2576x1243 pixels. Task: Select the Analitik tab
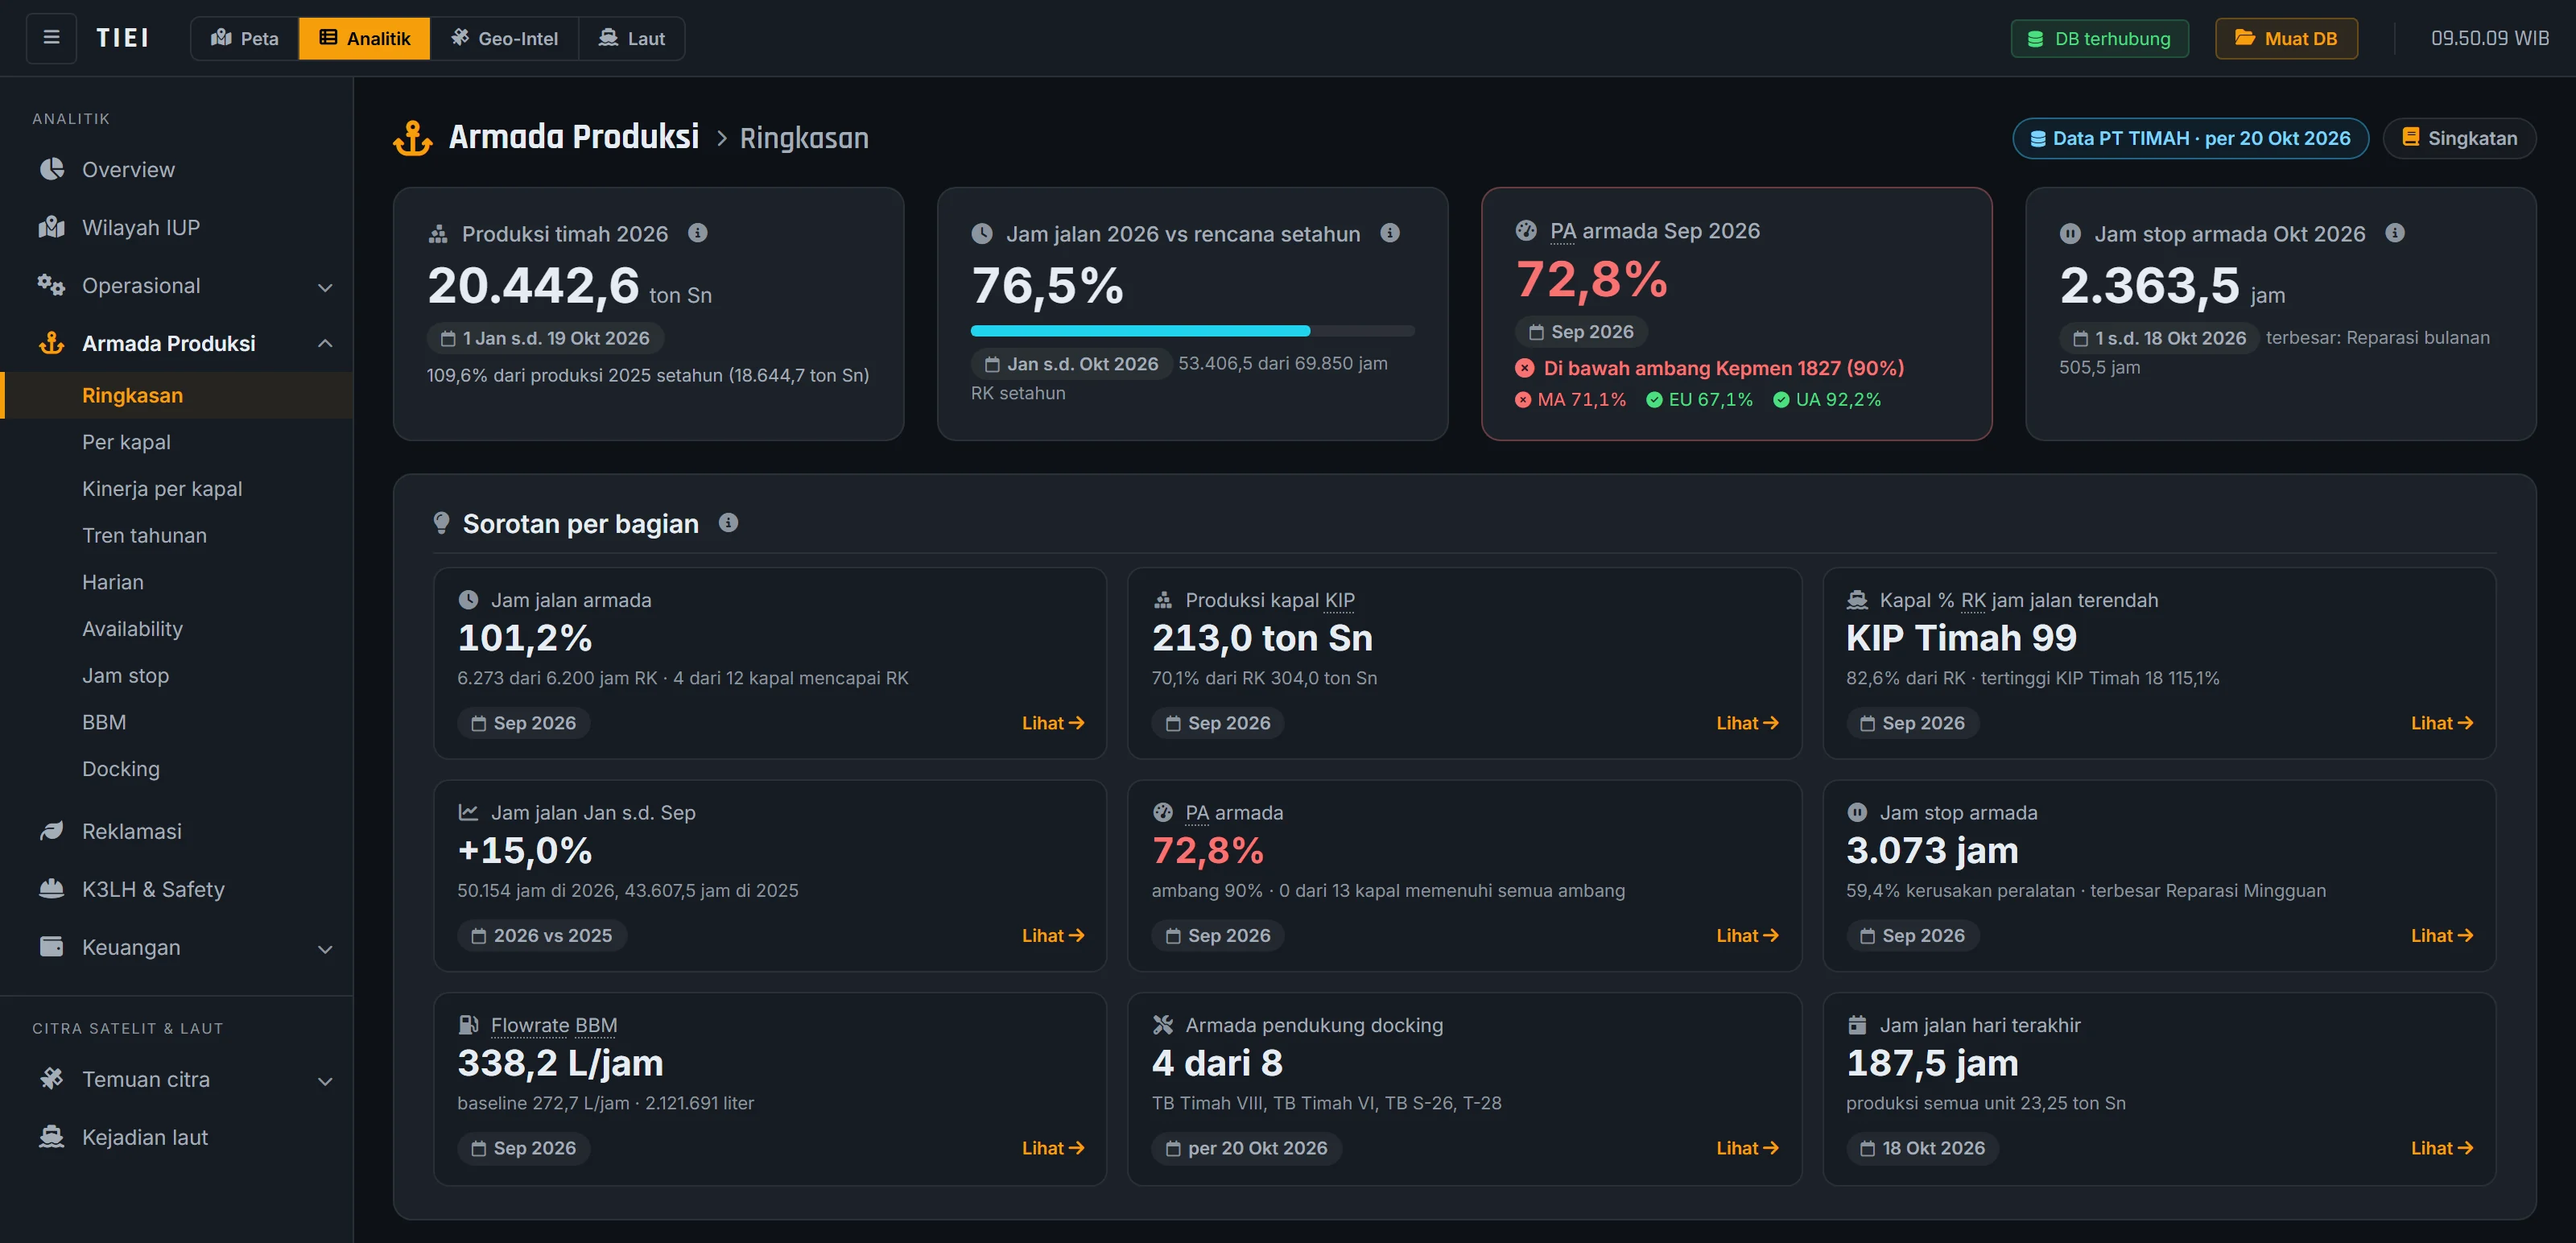pyautogui.click(x=365, y=38)
